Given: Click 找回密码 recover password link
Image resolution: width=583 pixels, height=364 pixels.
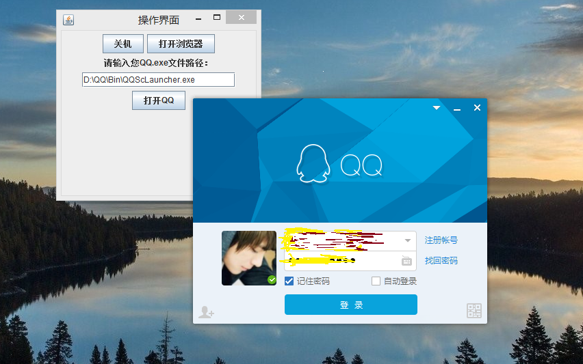Looking at the screenshot, I should pos(441,261).
